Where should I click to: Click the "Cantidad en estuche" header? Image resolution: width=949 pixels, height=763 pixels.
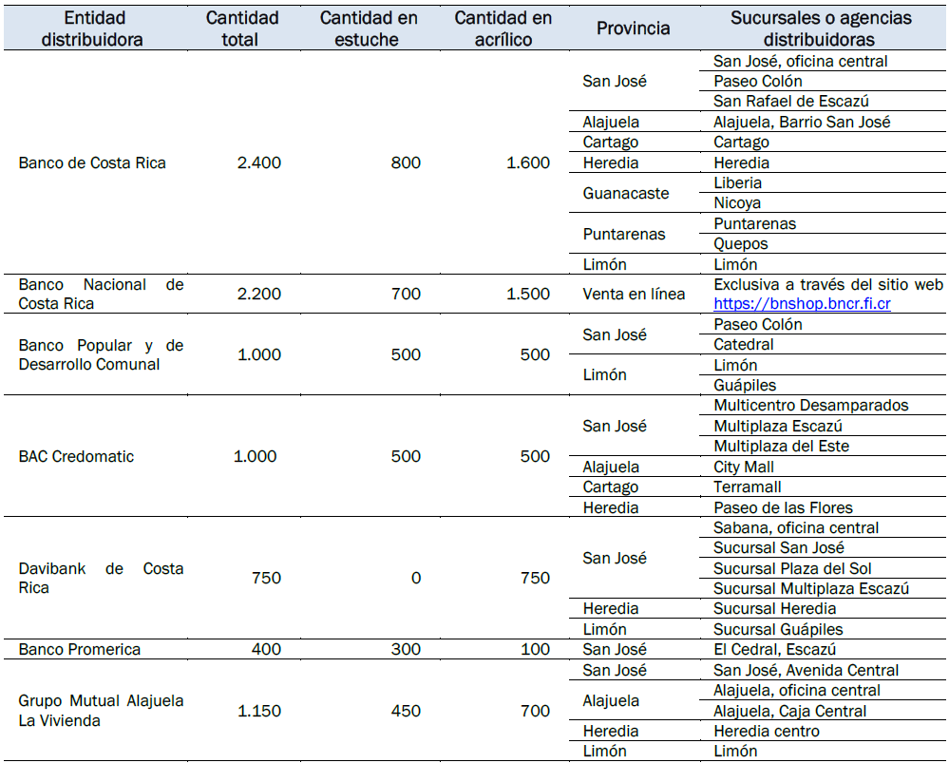click(x=368, y=29)
